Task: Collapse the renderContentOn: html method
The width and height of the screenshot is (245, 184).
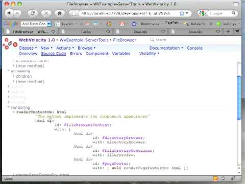Action: [x=14, y=112]
